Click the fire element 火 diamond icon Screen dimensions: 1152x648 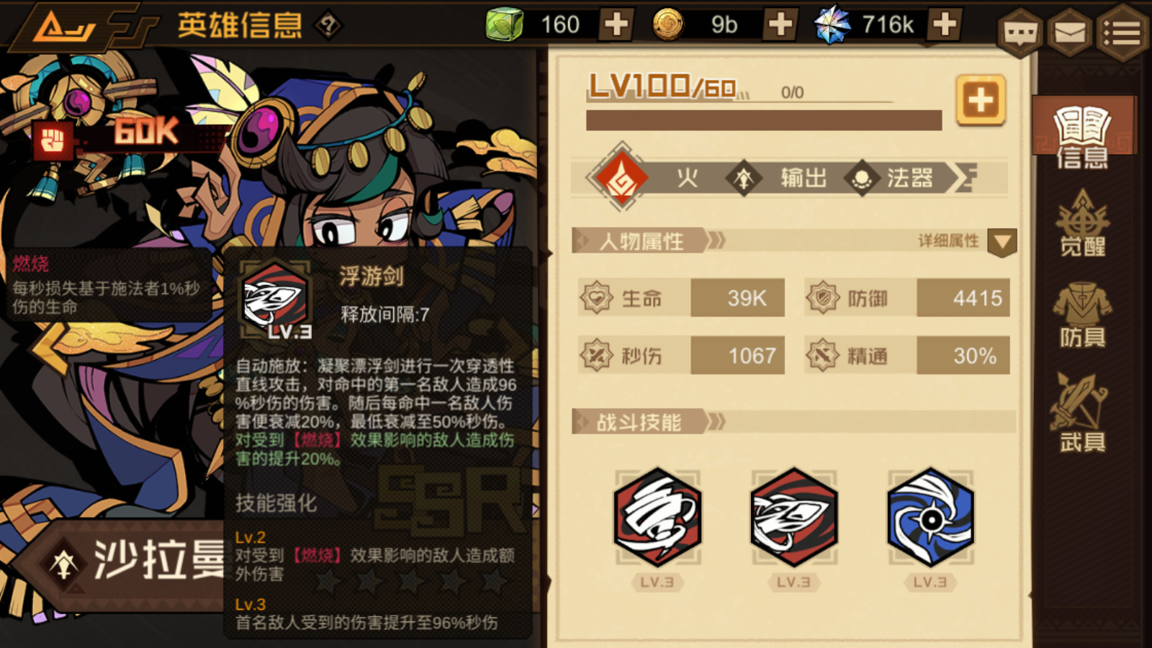pyautogui.click(x=622, y=178)
